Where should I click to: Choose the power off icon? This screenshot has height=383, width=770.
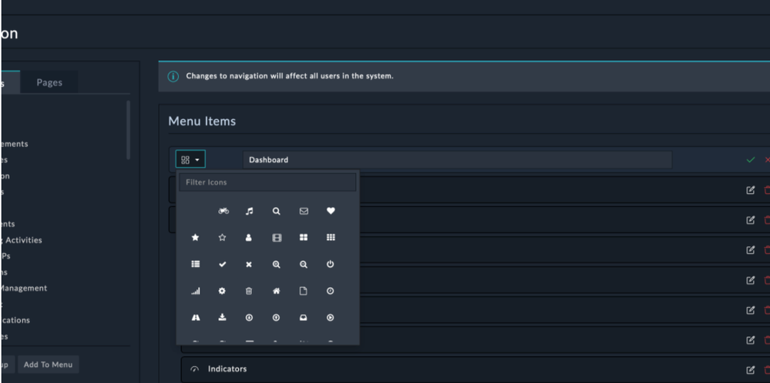(x=331, y=264)
